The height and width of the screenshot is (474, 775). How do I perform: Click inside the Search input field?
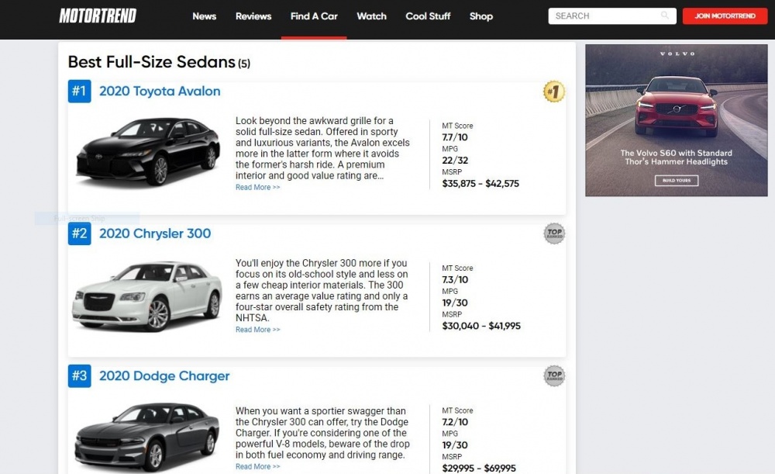click(x=604, y=16)
